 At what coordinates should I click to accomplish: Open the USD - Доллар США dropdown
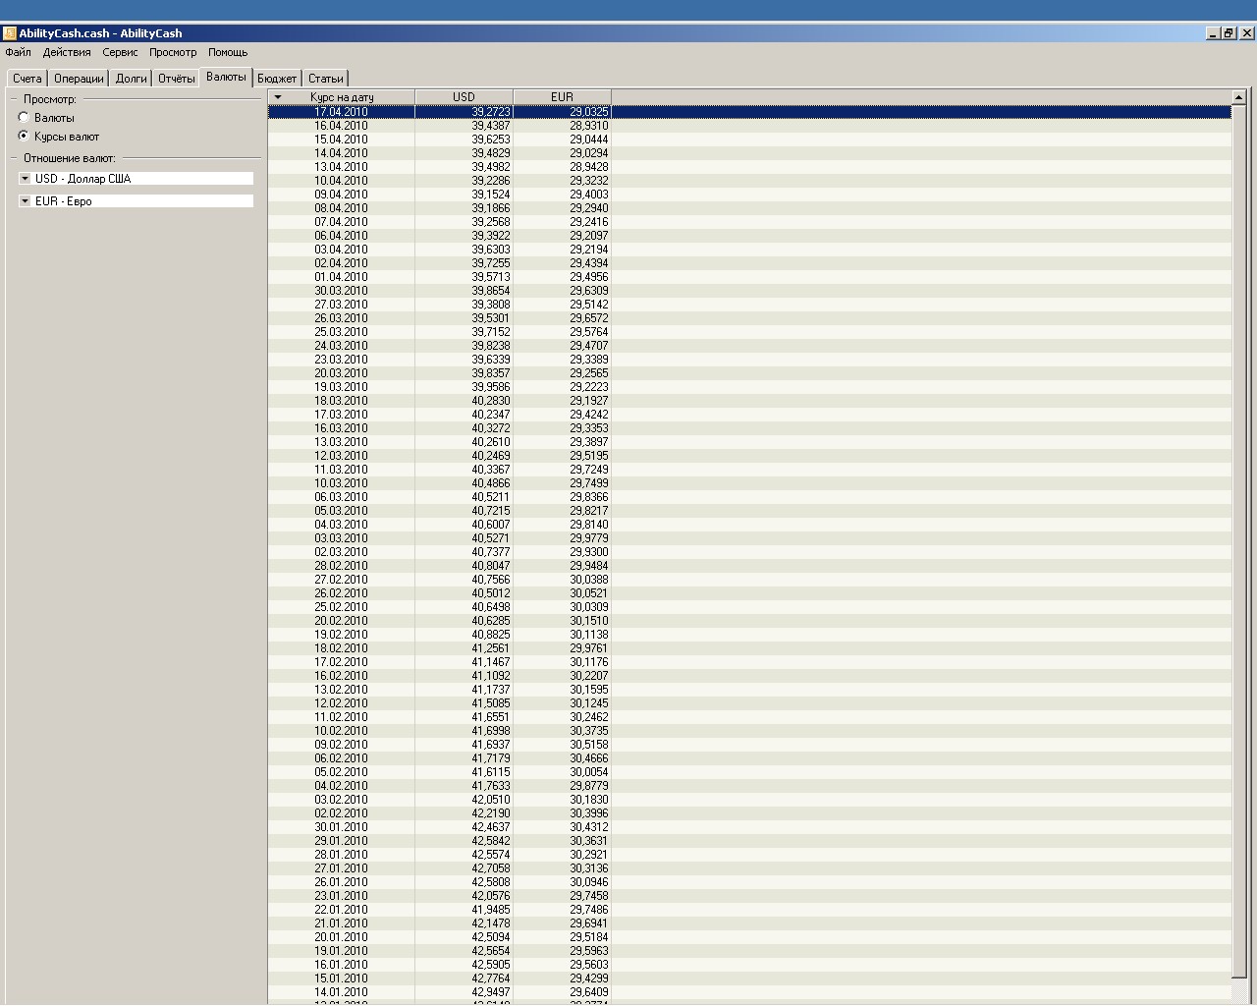[26, 179]
